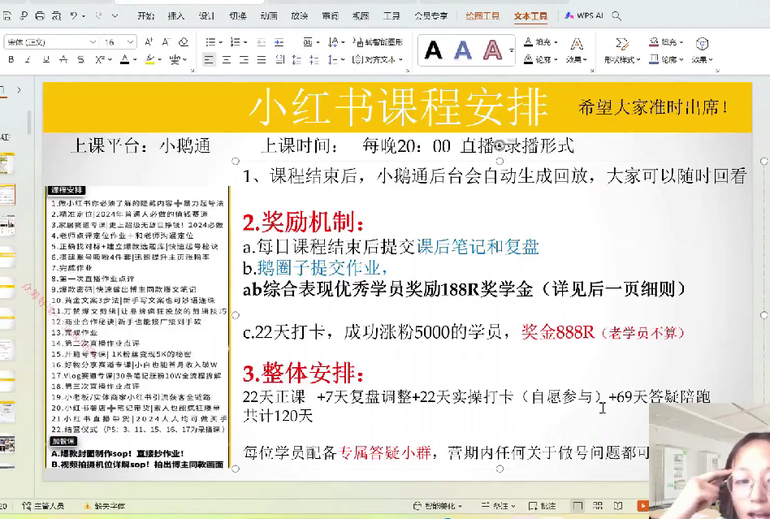770x519 pixels.
Task: Click the yellow highlight color swatch
Action: click(x=150, y=60)
